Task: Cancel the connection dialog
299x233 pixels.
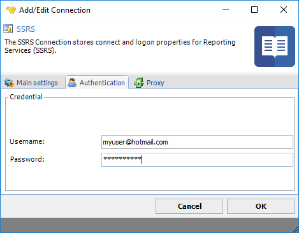Action: coord(189,206)
